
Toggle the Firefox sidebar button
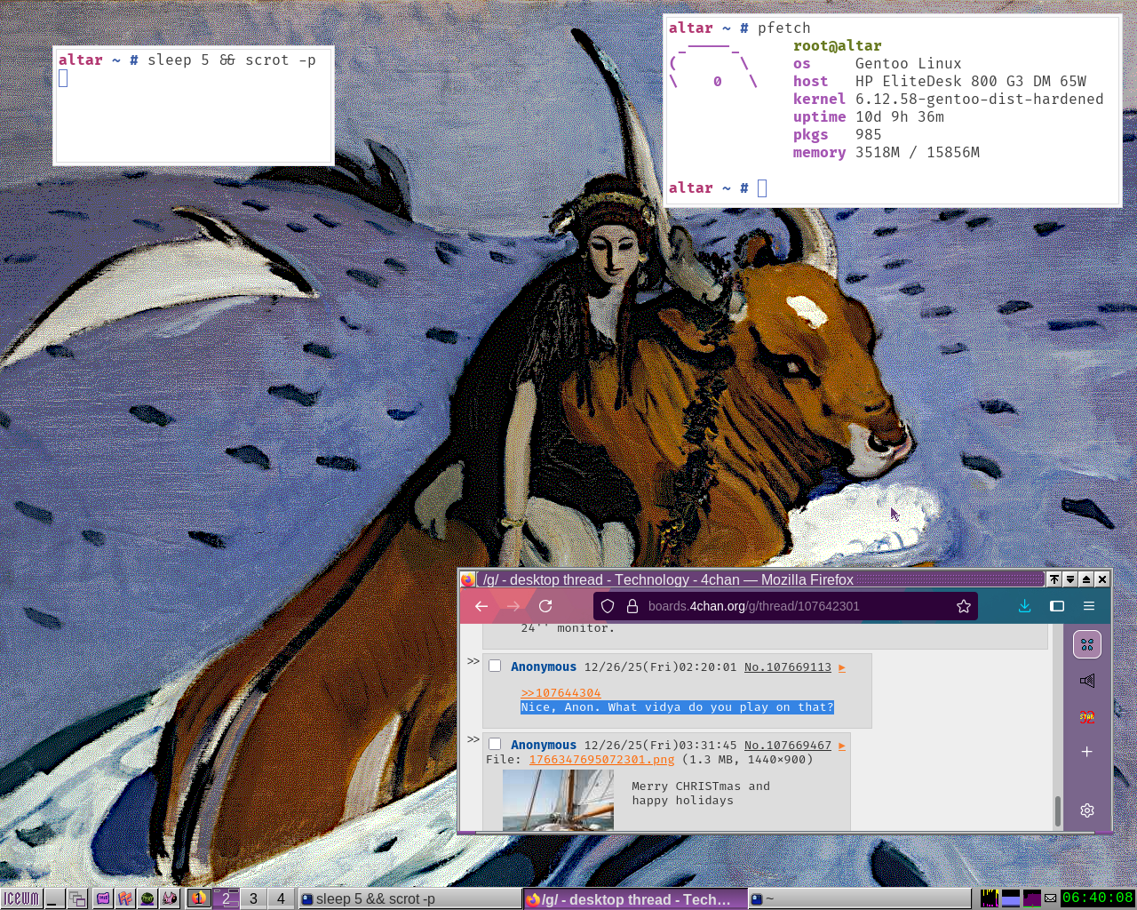click(1057, 606)
